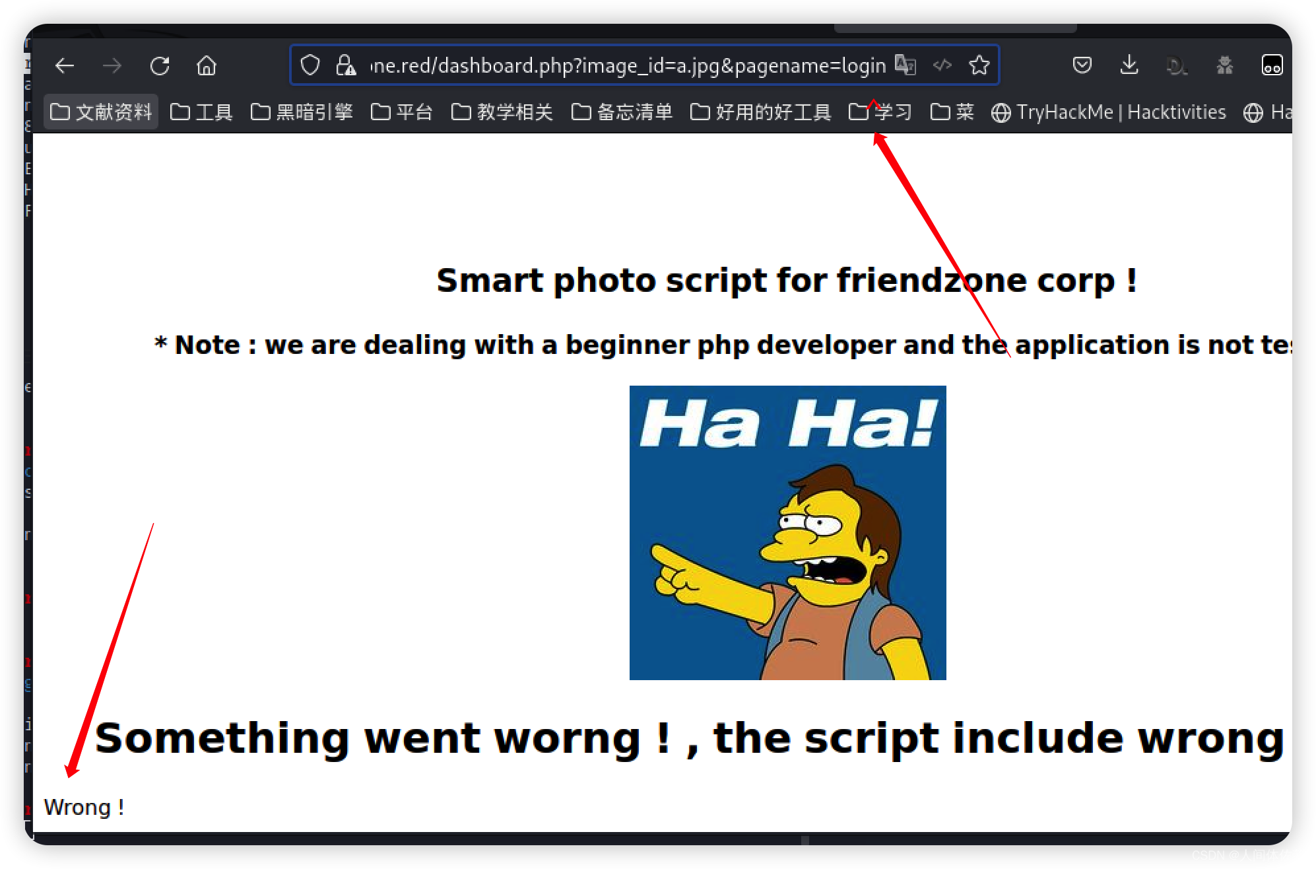This screenshot has height=869, width=1316.
Task: Click the 'Wrong !' text
Action: (x=84, y=807)
